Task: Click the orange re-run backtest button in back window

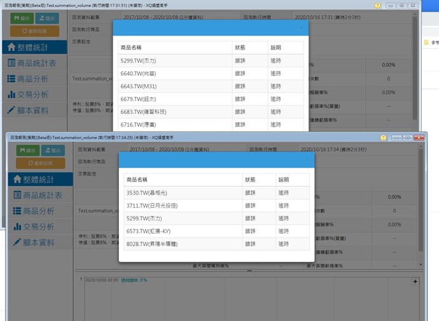Action: pyautogui.click(x=35, y=31)
